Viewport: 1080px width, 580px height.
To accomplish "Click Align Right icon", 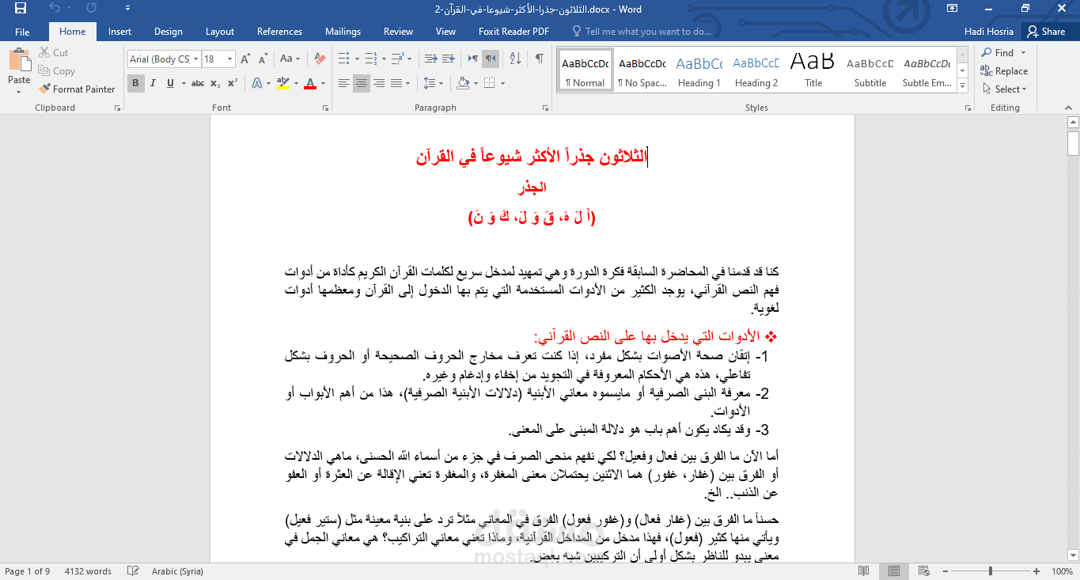I will click(379, 83).
